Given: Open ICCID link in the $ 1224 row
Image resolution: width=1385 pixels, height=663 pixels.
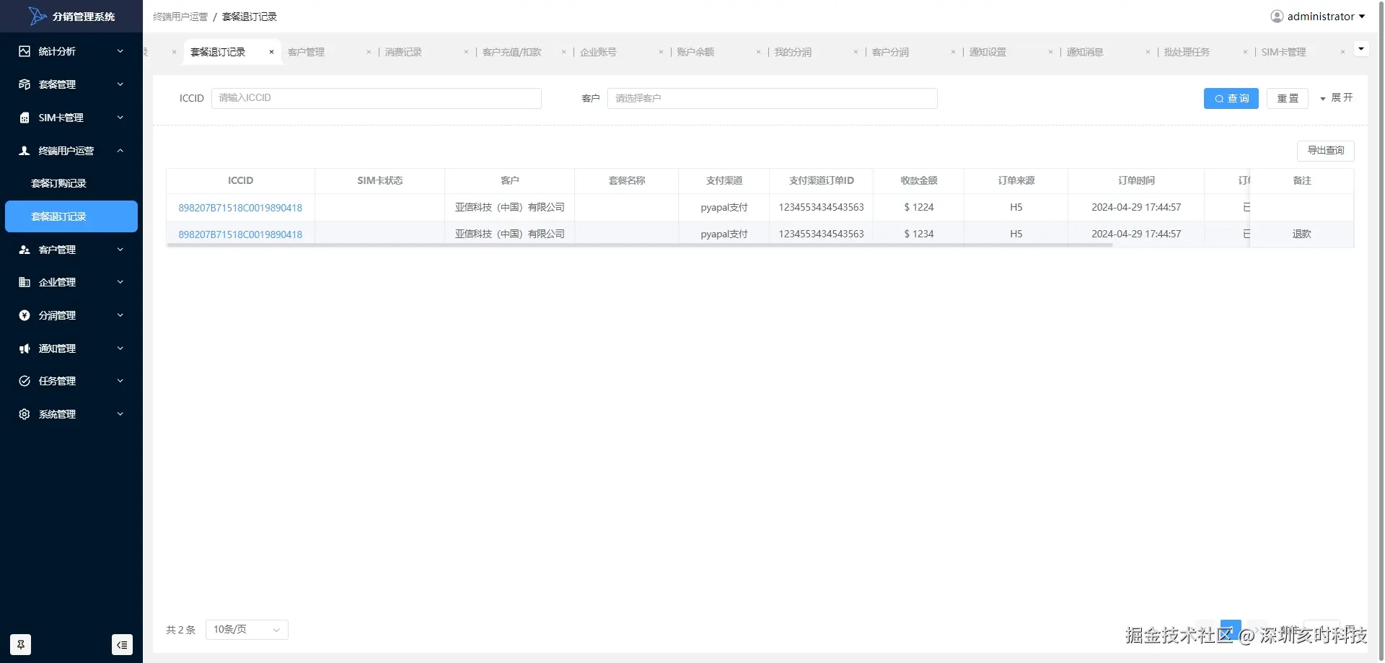Looking at the screenshot, I should click(x=240, y=208).
